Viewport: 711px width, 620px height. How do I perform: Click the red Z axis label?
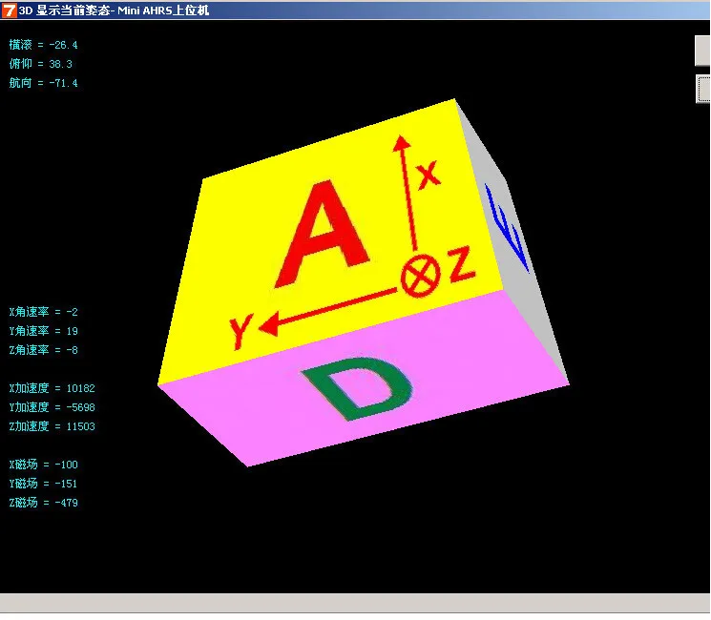click(462, 264)
